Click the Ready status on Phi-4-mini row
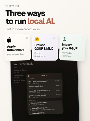The image size is (90, 121). pyautogui.click(x=57, y=81)
